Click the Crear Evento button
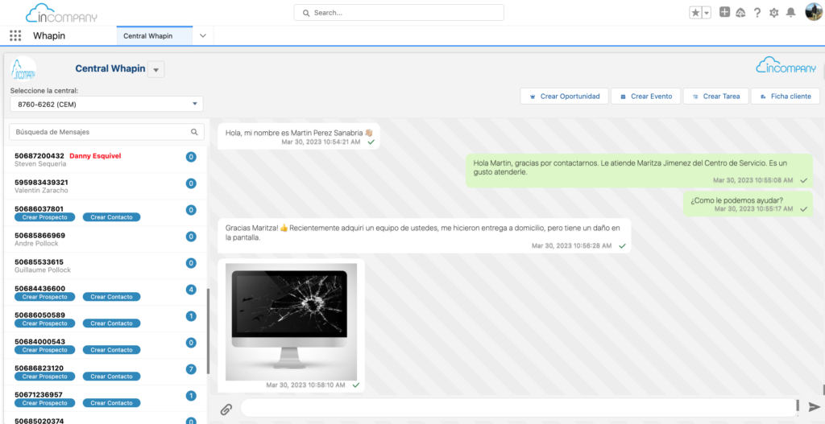 (x=645, y=97)
